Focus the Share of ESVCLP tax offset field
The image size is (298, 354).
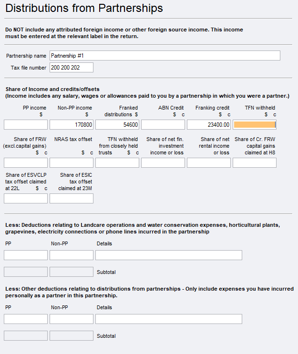click(26, 199)
